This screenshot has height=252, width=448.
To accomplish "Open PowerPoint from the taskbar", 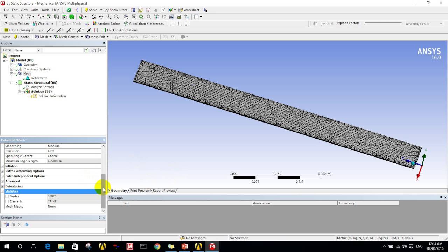I will coord(185,246).
